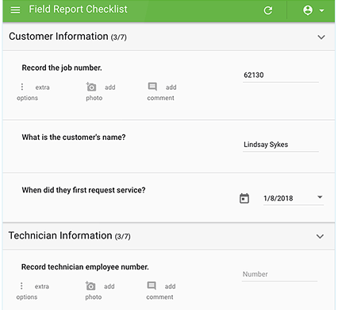This screenshot has height=310, width=338.
Task: Click the Customer Information section header
Action: [169, 37]
